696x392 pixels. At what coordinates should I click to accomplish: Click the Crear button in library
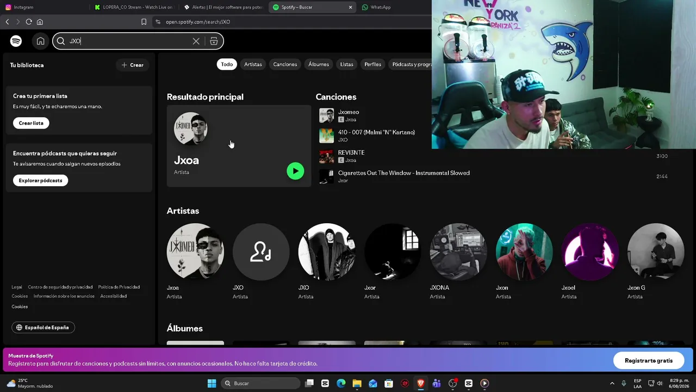pos(133,65)
